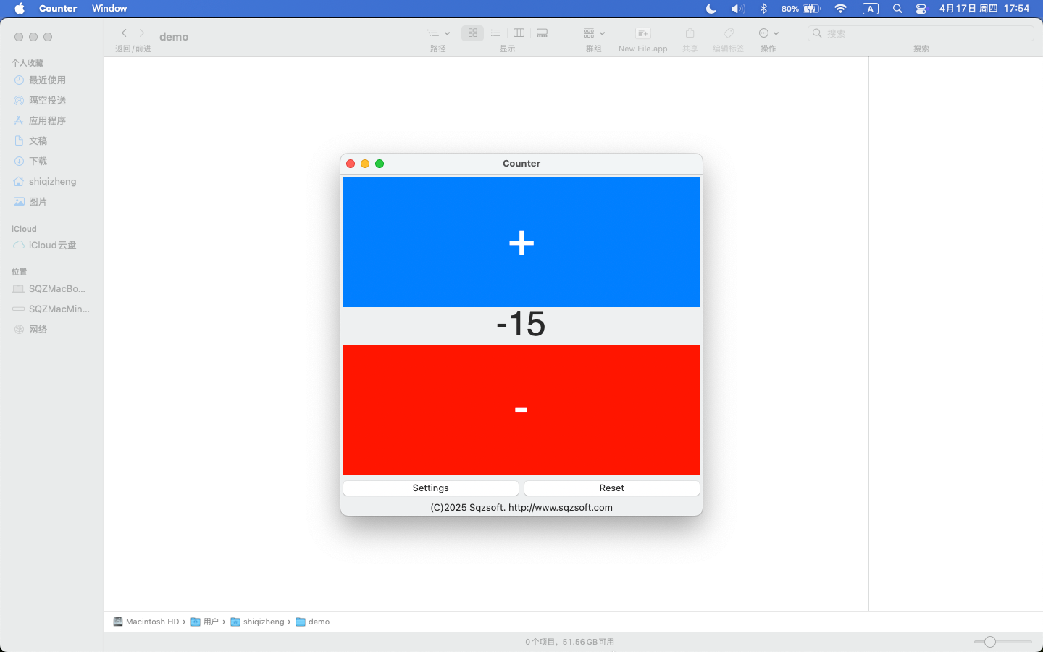Open Spotlight search in menu bar
Screen dimensions: 1043x652
coord(897,9)
